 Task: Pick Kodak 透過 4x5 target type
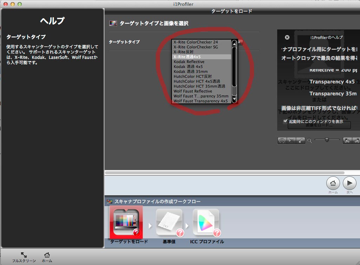click(201, 67)
